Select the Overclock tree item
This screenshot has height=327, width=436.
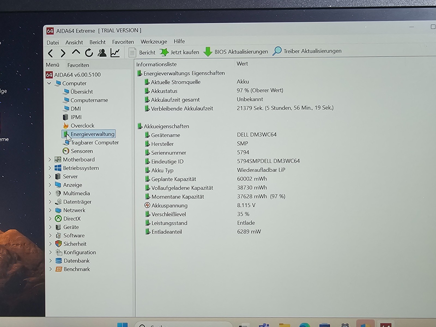tap(82, 126)
